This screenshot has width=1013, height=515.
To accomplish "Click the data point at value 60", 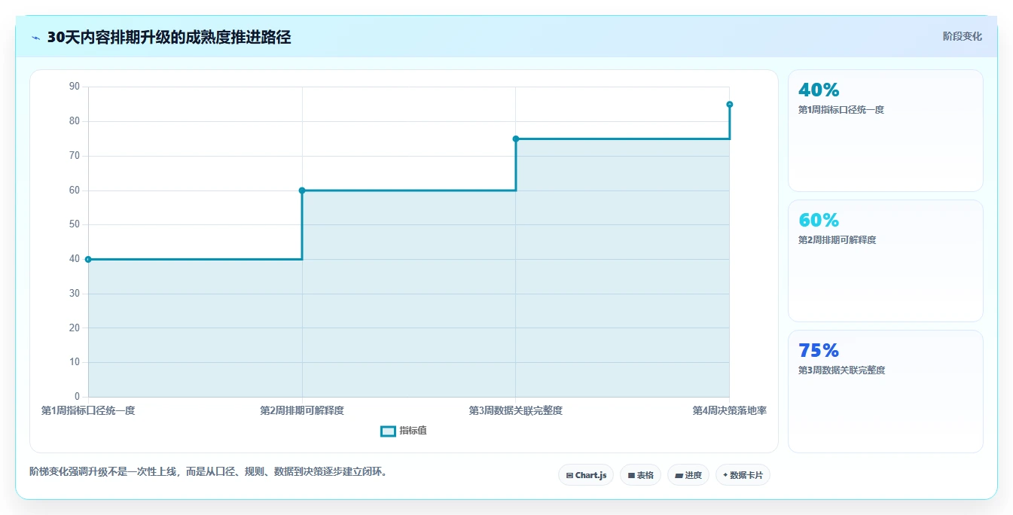I will pyautogui.click(x=302, y=190).
